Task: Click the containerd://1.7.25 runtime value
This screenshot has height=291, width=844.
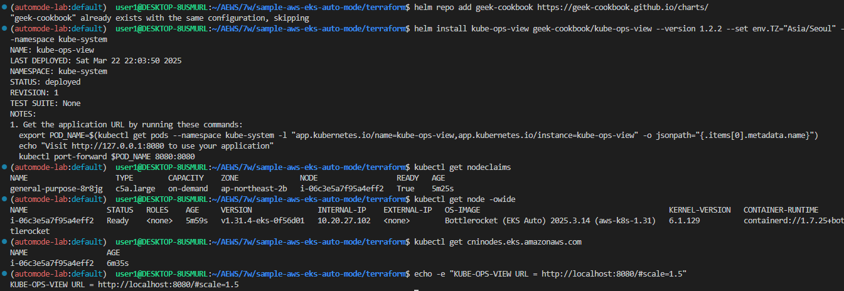Action: 793,221
